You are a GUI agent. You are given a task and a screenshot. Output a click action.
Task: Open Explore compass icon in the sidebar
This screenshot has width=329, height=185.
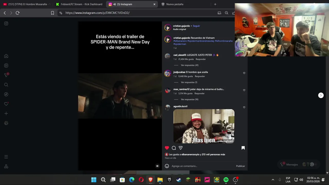click(x=6, y=94)
